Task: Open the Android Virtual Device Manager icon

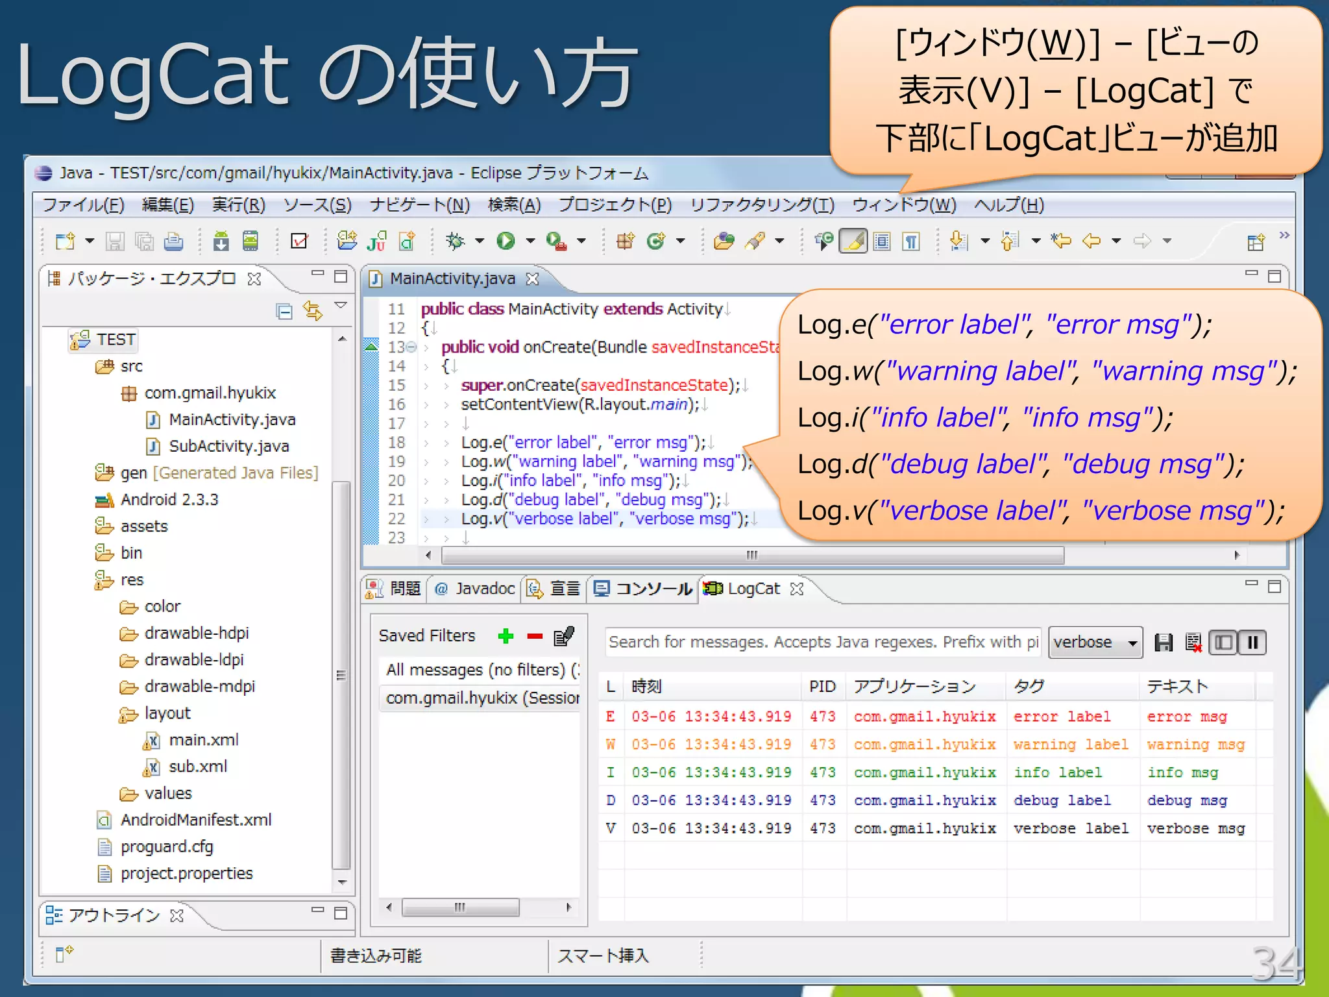Action: point(250,241)
